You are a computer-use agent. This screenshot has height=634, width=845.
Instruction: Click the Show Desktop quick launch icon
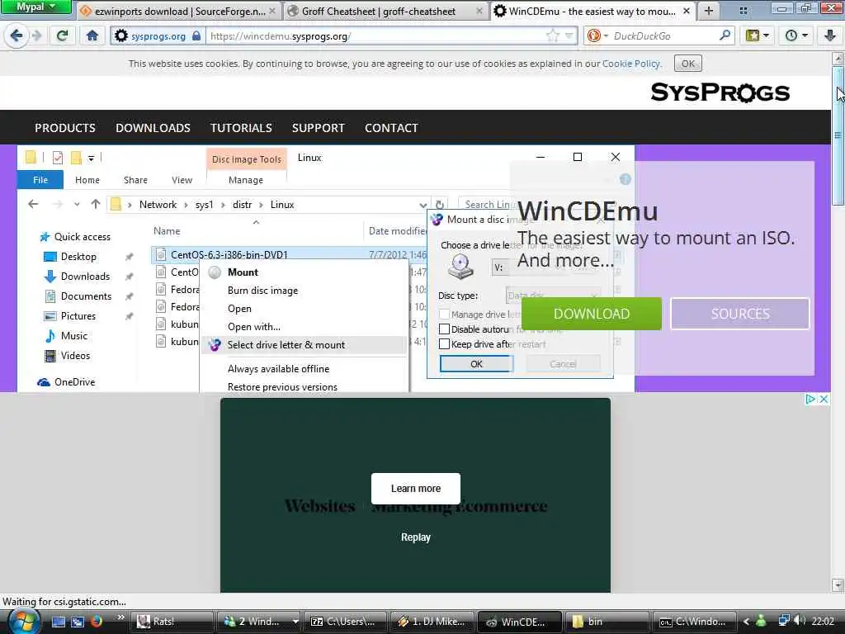[59, 622]
